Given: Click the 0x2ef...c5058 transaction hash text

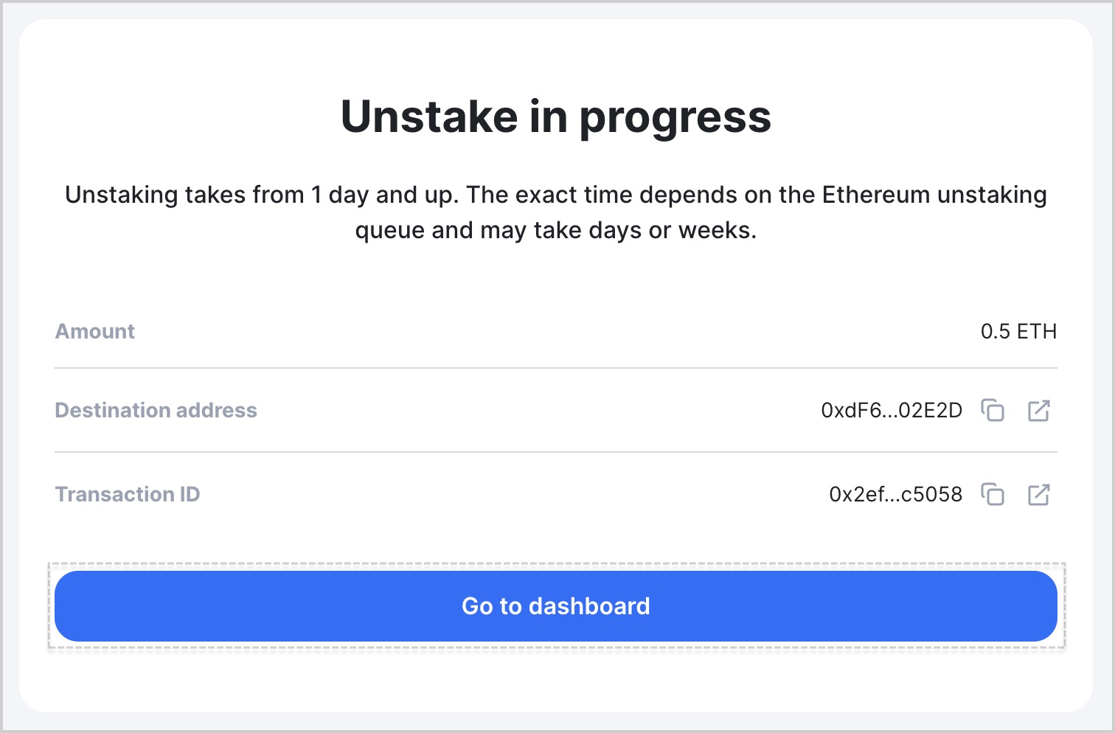Looking at the screenshot, I should (x=895, y=494).
